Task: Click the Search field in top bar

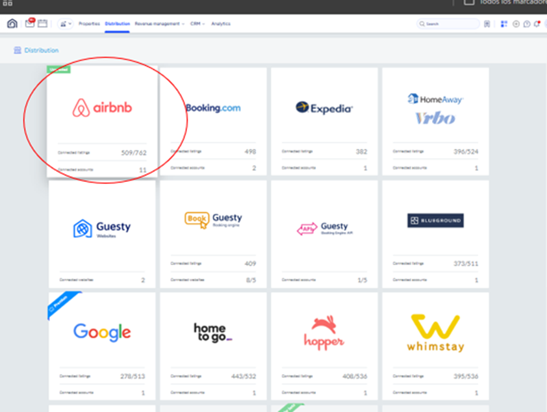Action: coord(448,24)
